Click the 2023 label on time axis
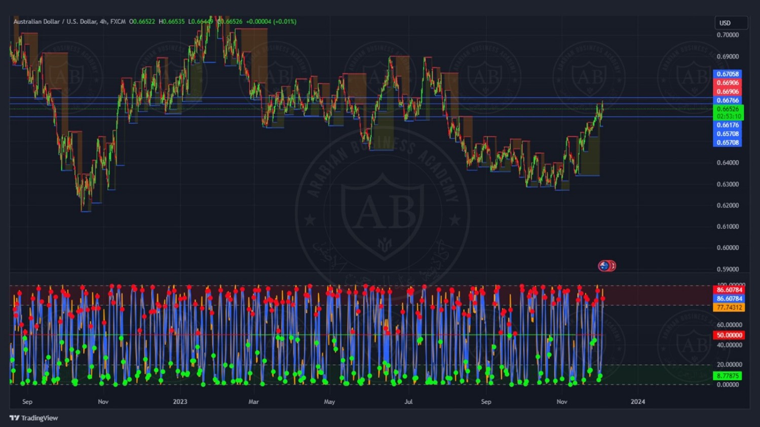This screenshot has height=427, width=760. tap(180, 402)
